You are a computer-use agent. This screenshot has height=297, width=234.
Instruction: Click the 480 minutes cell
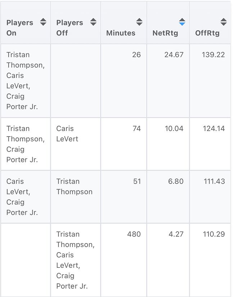pos(134,234)
